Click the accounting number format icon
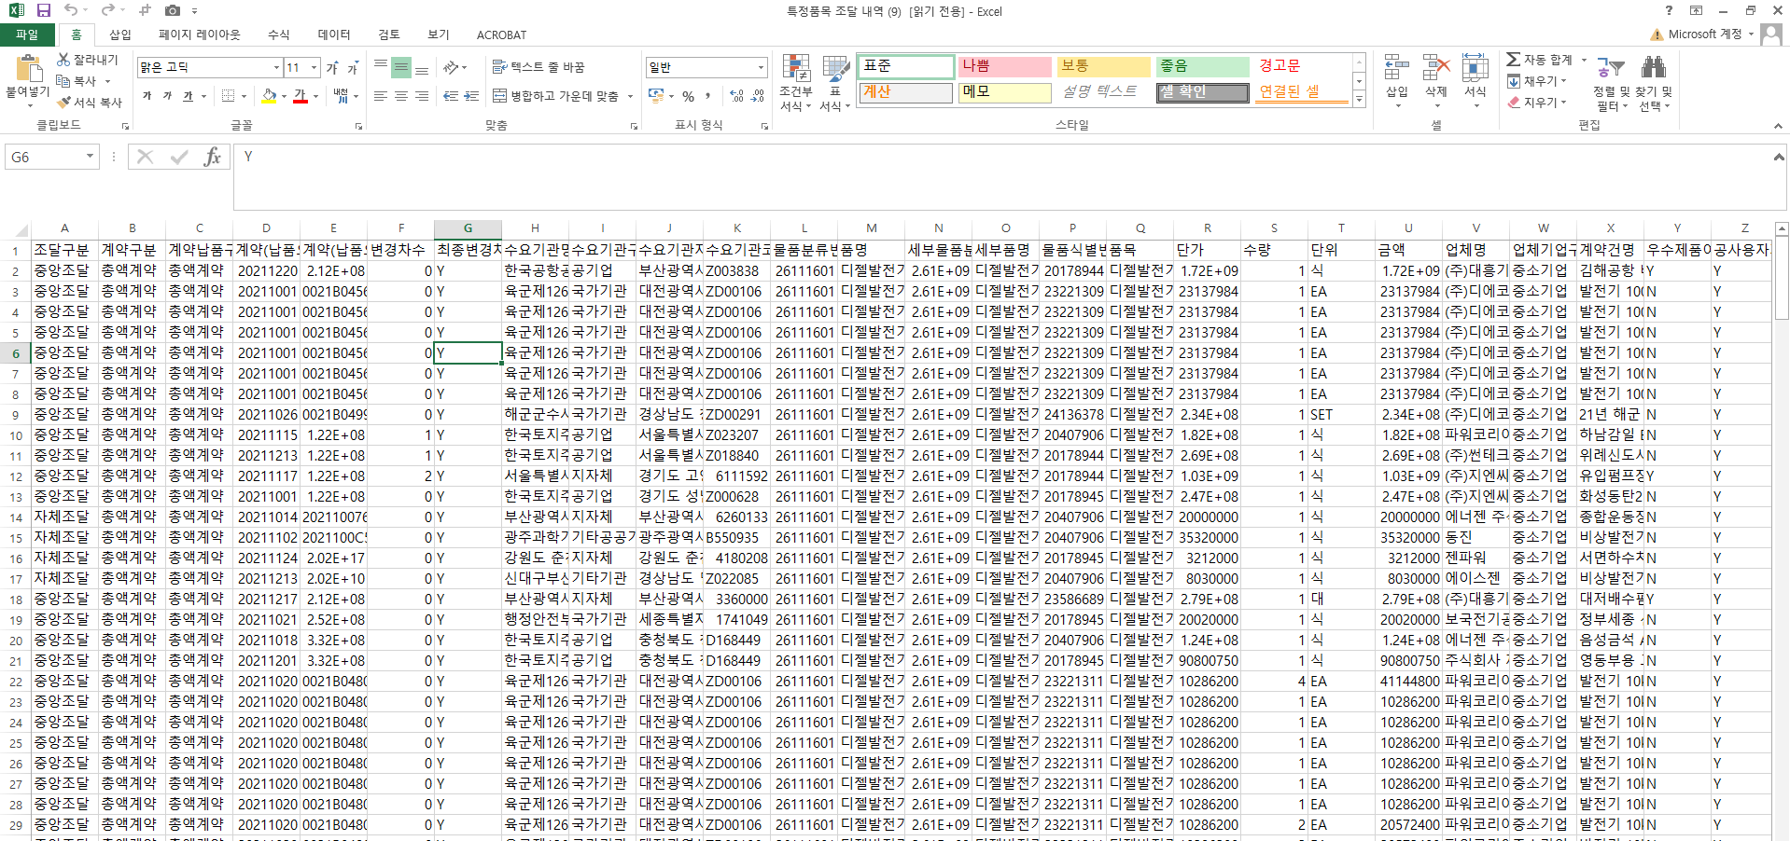 (x=656, y=96)
